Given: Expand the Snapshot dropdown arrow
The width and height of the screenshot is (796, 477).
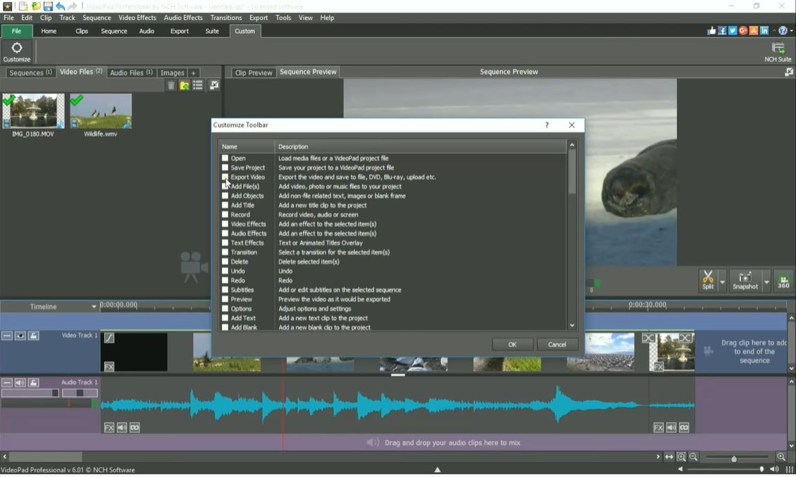Looking at the screenshot, I should 766,282.
